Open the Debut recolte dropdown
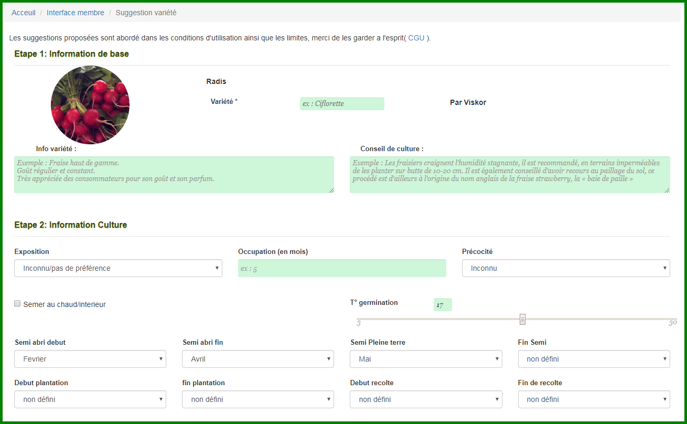This screenshot has height=424, width=687. 426,399
